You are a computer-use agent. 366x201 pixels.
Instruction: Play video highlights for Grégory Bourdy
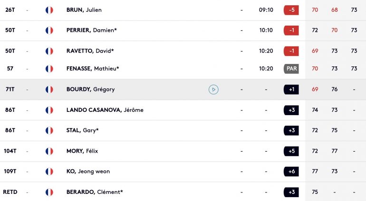tap(213, 90)
